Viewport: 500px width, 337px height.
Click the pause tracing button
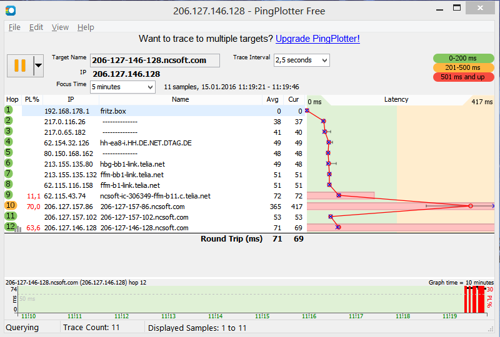pyautogui.click(x=19, y=65)
